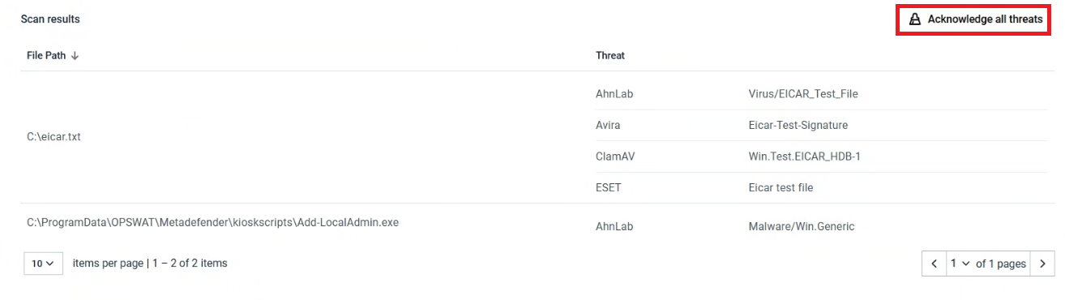Select the C:\eicar.txt file path
Image resolution: width=1065 pixels, height=300 pixels.
tap(53, 137)
